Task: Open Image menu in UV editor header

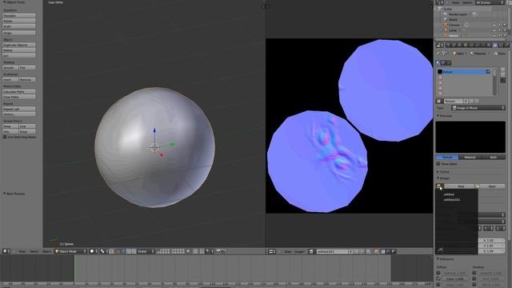Action: [x=299, y=251]
